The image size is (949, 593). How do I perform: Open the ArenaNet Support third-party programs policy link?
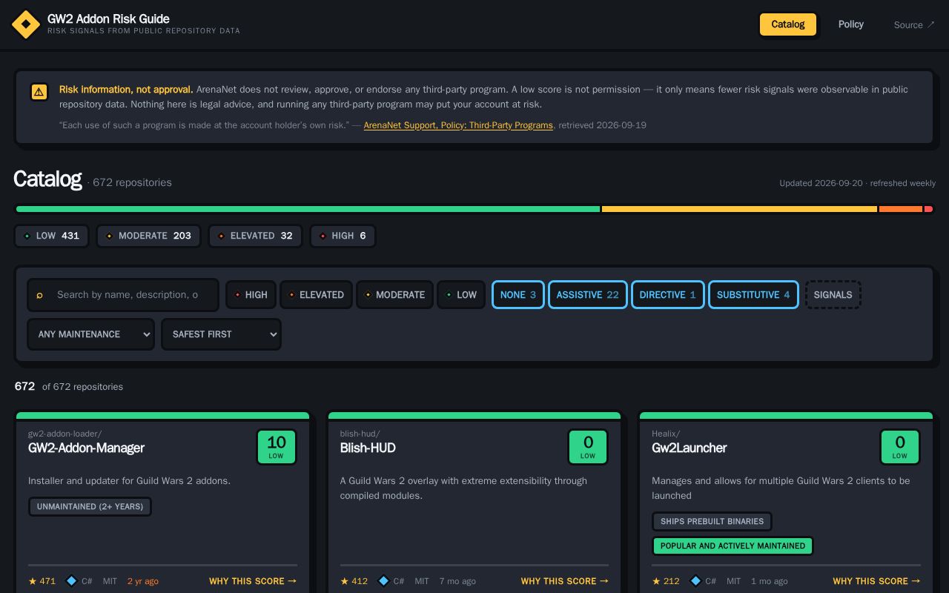(458, 125)
